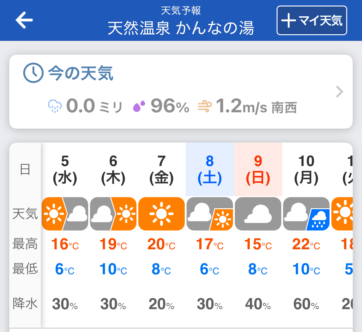Tap the 降水 precipitation row label
Viewport: 362px width, 332px height.
coord(25,304)
